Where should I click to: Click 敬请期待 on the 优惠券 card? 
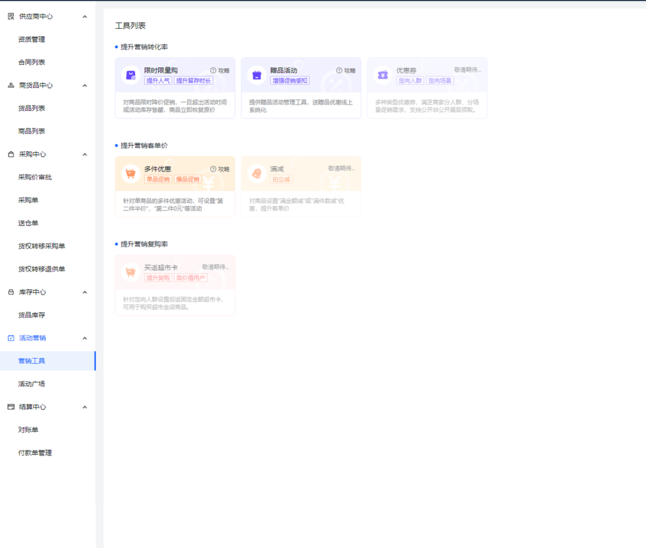click(x=468, y=70)
